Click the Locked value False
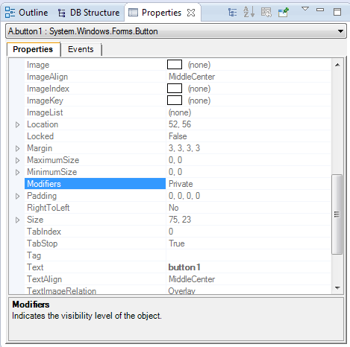Viewport: 350px width, 347px height. click(x=178, y=136)
